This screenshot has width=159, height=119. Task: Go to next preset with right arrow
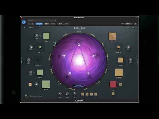pos(32,24)
